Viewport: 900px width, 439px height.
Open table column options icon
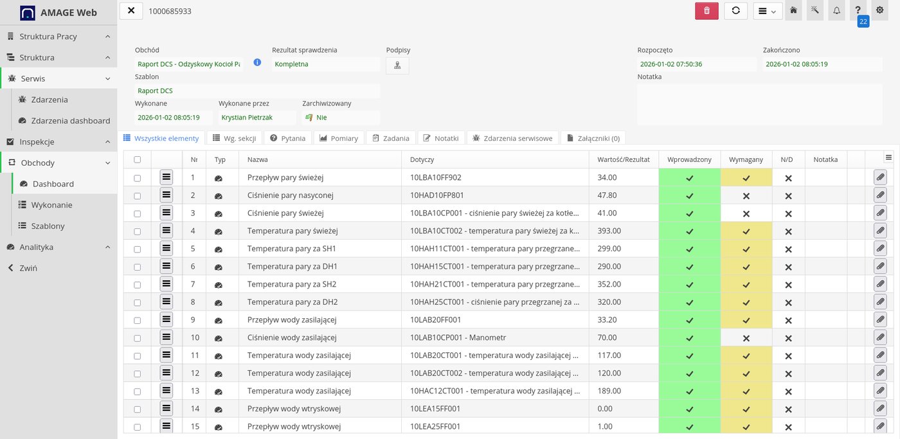coord(889,157)
